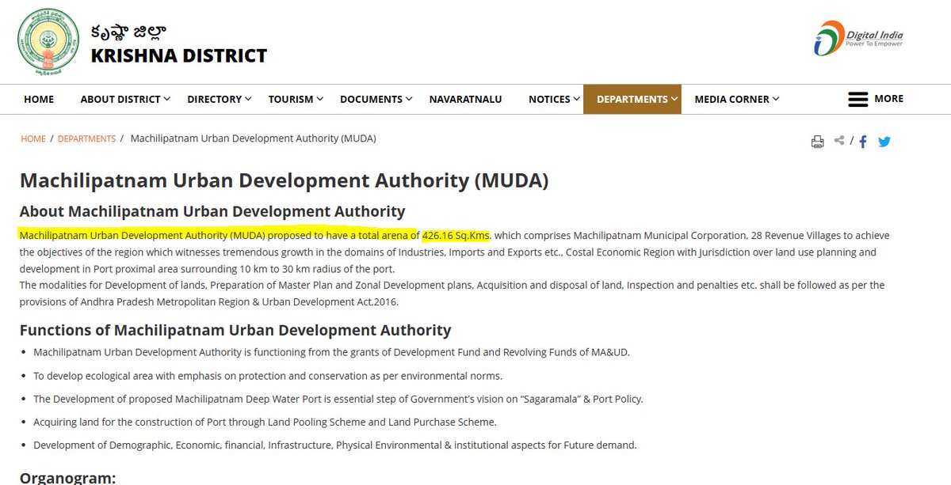Expand the MEDIA CORNER dropdown
Image resolution: width=951 pixels, height=485 pixels.
click(737, 99)
